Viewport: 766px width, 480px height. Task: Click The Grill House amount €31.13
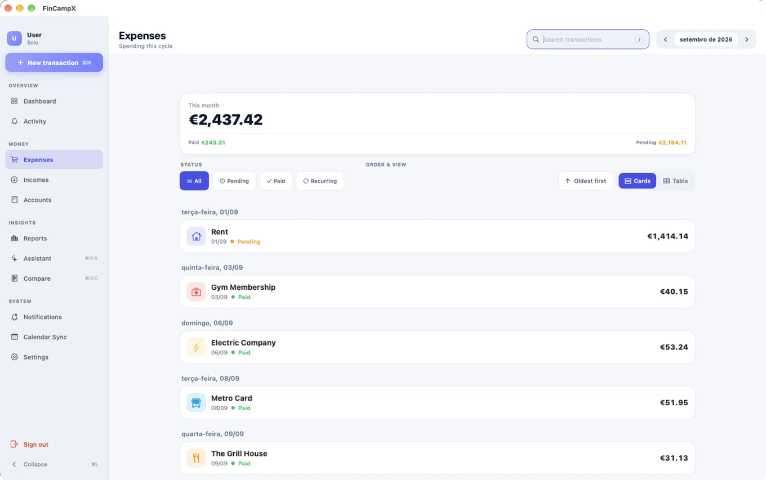[x=674, y=458]
